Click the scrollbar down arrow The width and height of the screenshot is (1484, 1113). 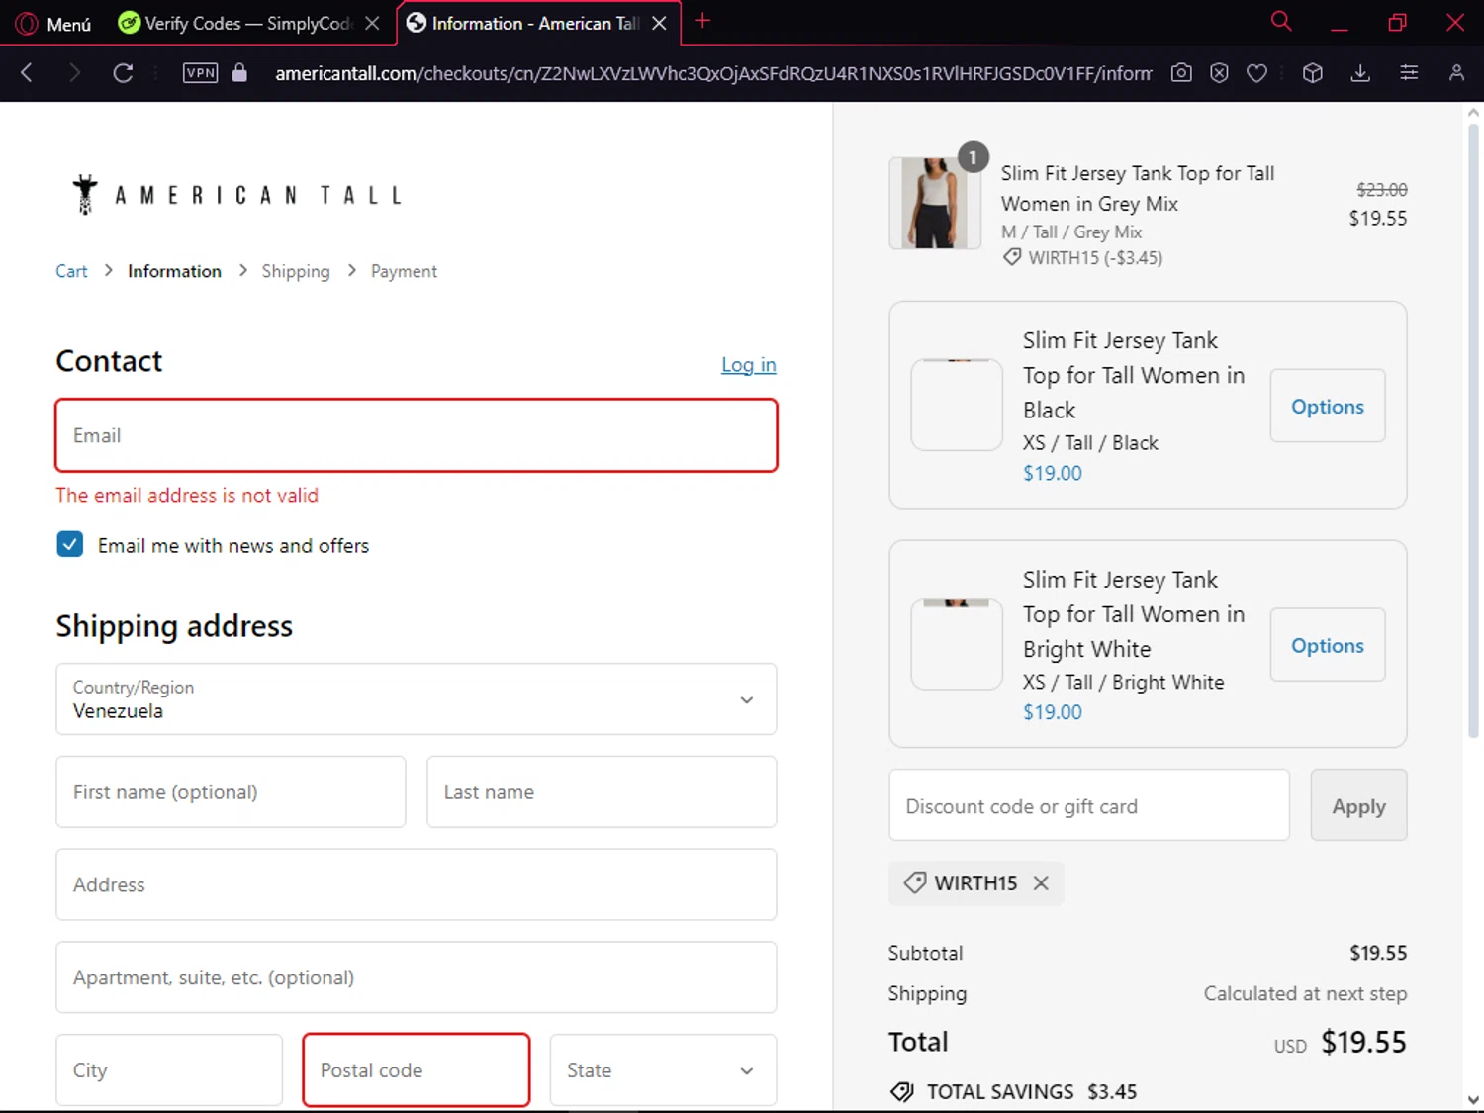(1473, 1100)
